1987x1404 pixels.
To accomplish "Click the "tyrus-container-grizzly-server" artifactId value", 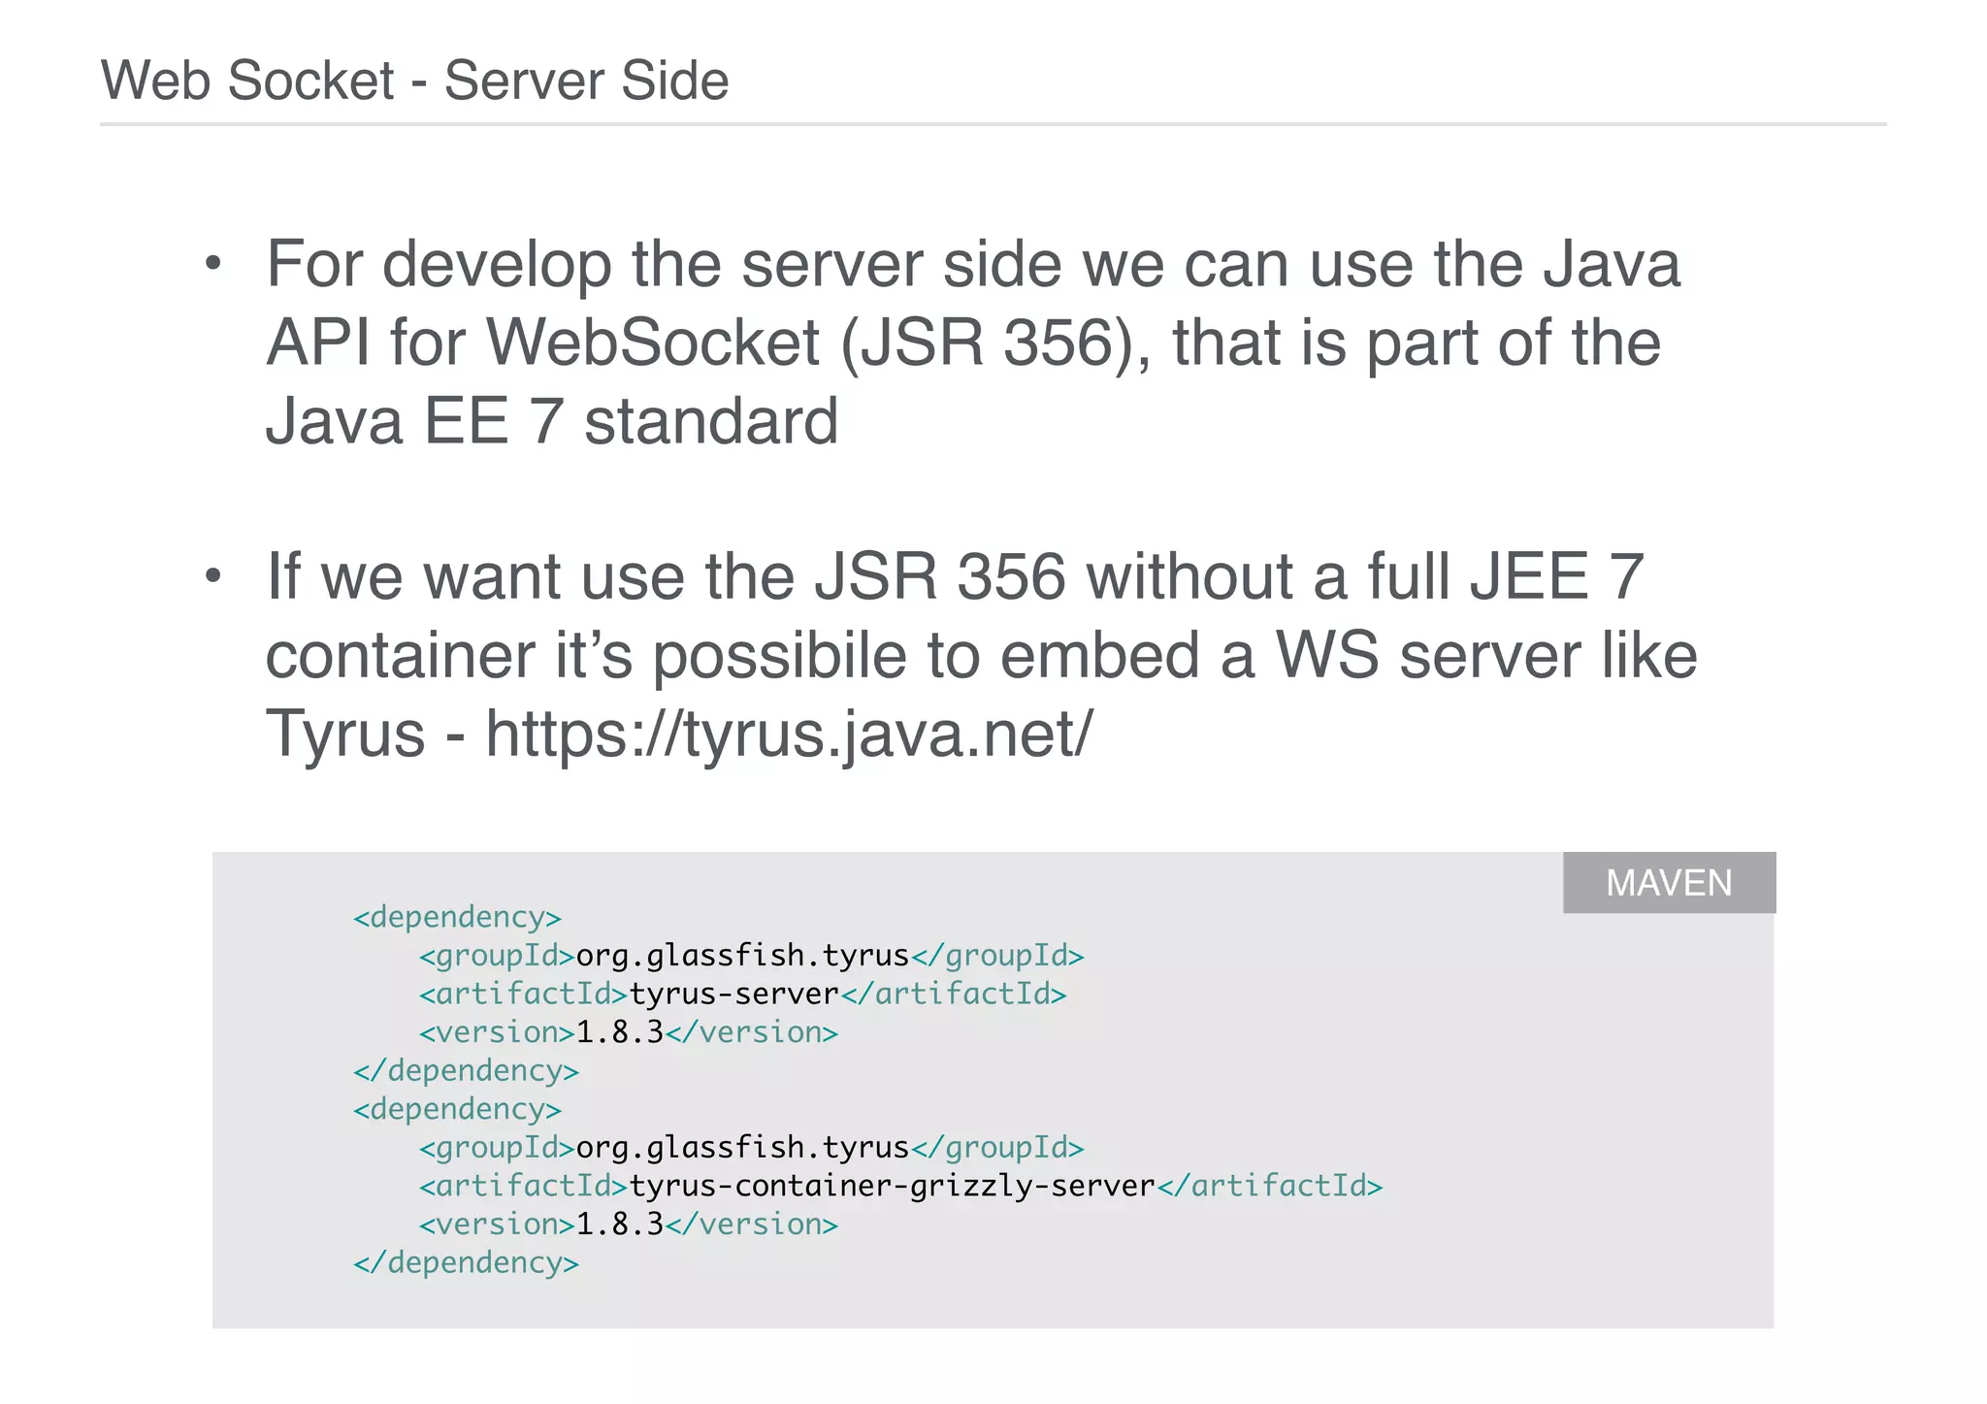I will 893,1187.
